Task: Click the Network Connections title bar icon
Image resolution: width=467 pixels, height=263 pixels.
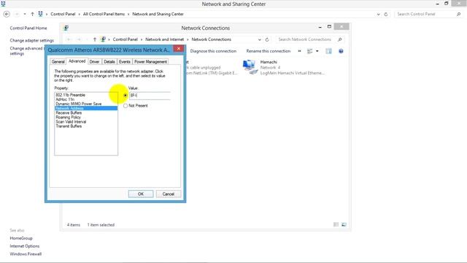Action: pos(66,28)
